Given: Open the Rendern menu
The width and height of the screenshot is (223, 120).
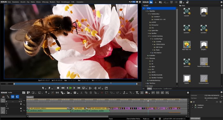Looking at the screenshot, I should click(53, 2).
